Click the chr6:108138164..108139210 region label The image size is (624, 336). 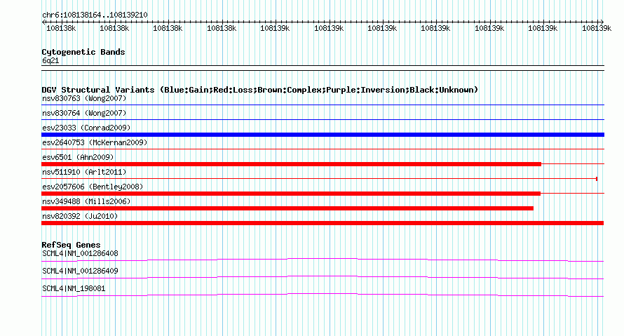click(x=95, y=15)
